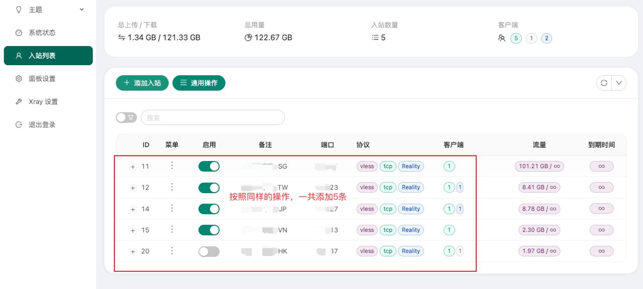643x289 pixels.
Task: Expand row ID 12 with plus icon
Action: click(x=133, y=188)
